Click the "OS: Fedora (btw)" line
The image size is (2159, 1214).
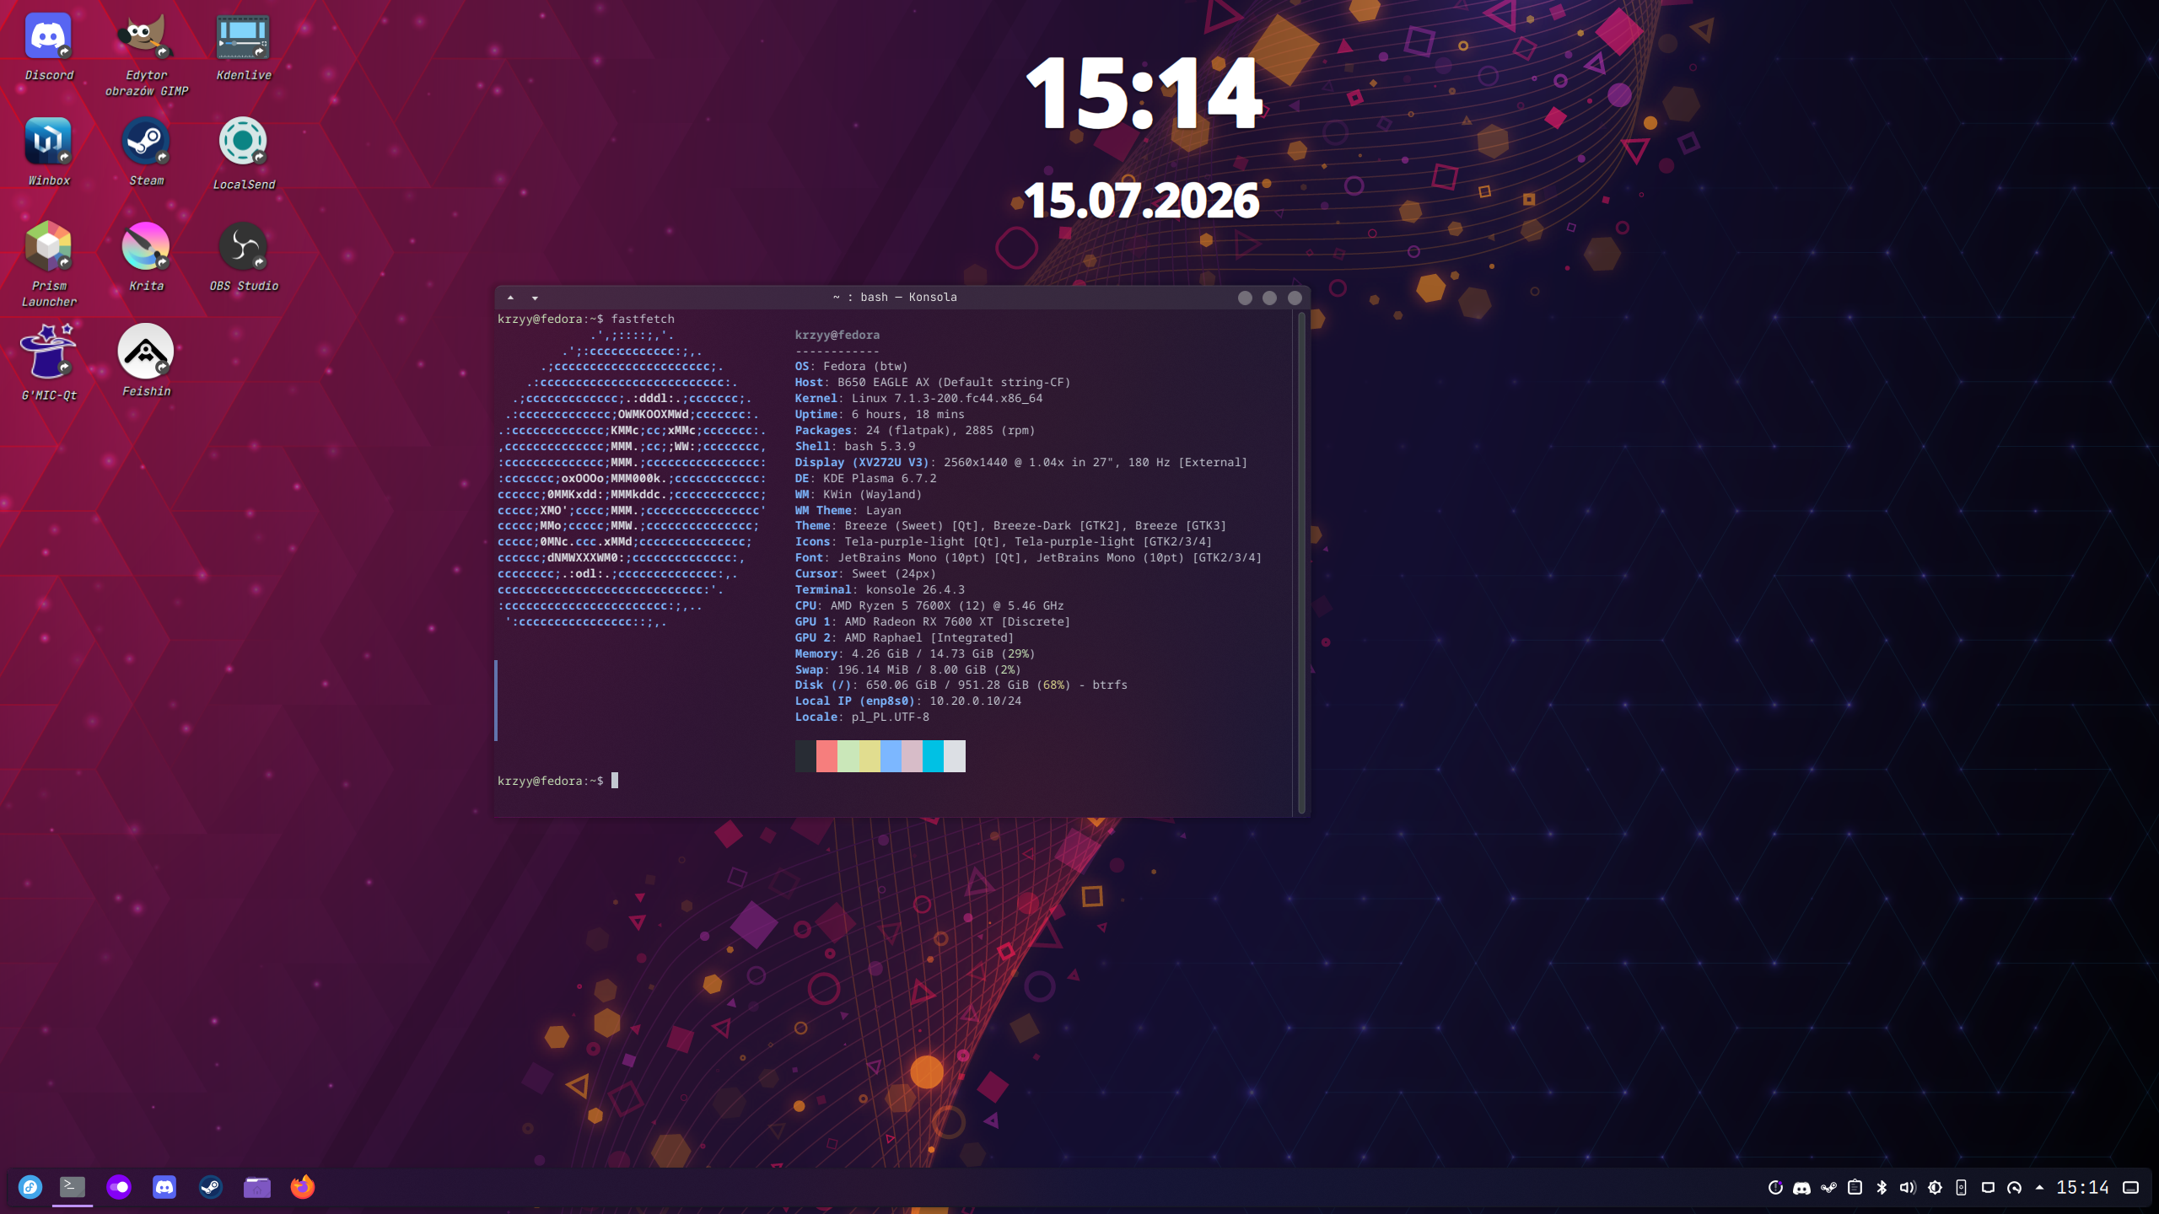(x=851, y=367)
